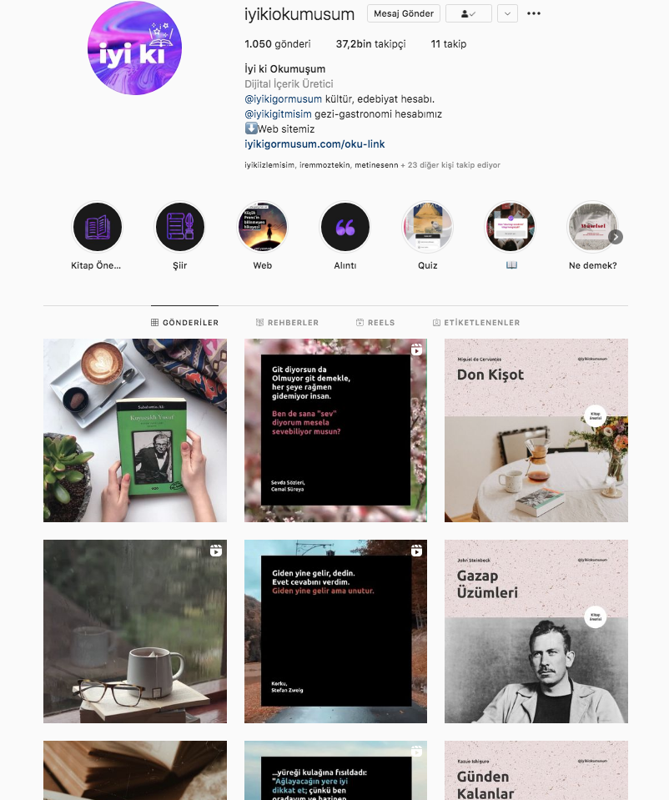Viewport: 669px width, 800px height.
Task: Open the Gazap Üzümleri post thumbnail
Action: [x=536, y=631]
